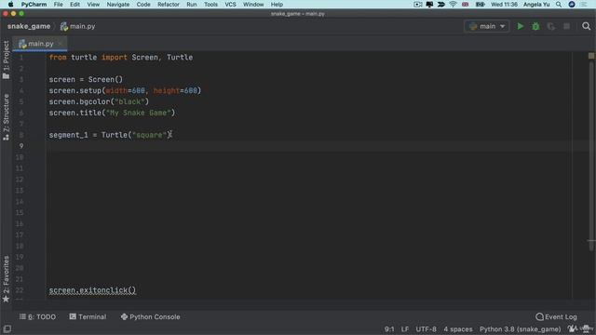
Task: Click the screen.exitonclick() code line
Action: pyautogui.click(x=92, y=290)
